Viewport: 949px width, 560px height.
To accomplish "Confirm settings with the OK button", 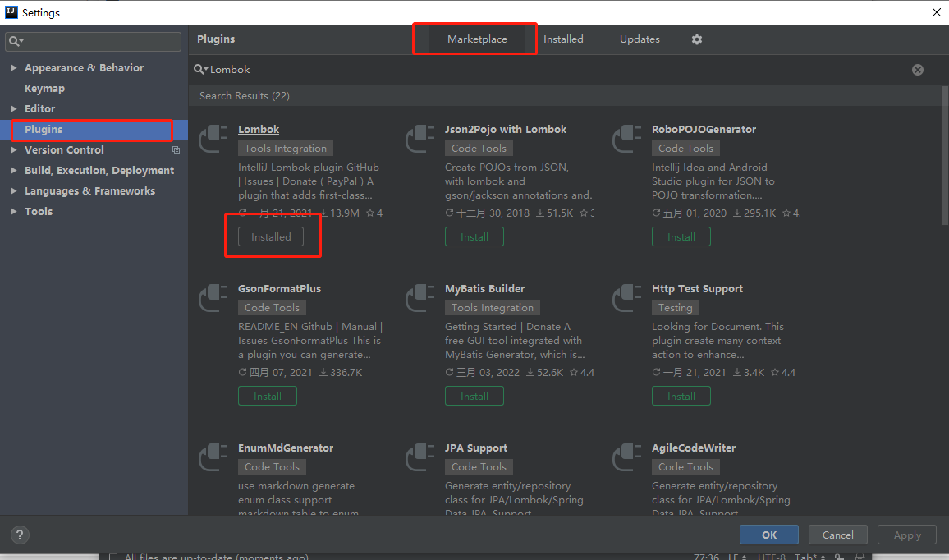I will click(x=768, y=535).
